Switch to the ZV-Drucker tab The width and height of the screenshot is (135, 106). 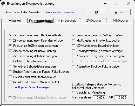93,21
